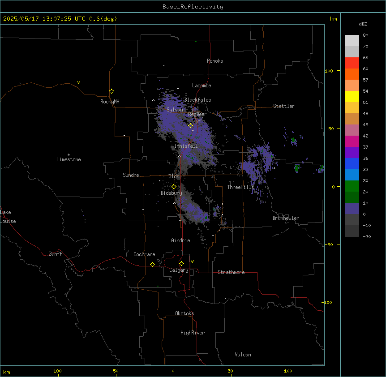386x377 pixels.
Task: Click the RockyMH label
Action: [110, 102]
